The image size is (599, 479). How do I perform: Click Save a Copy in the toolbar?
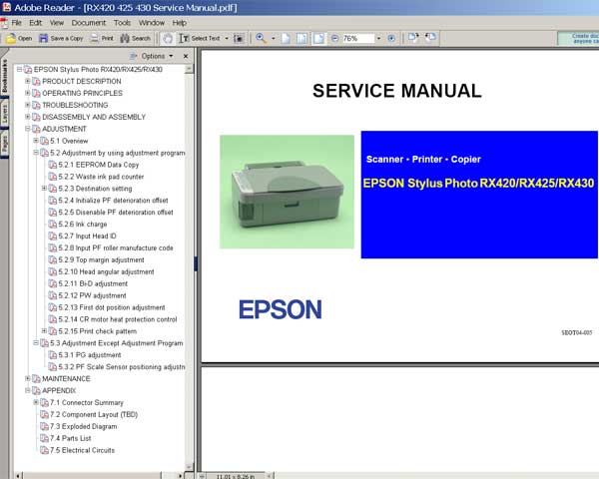[x=61, y=38]
